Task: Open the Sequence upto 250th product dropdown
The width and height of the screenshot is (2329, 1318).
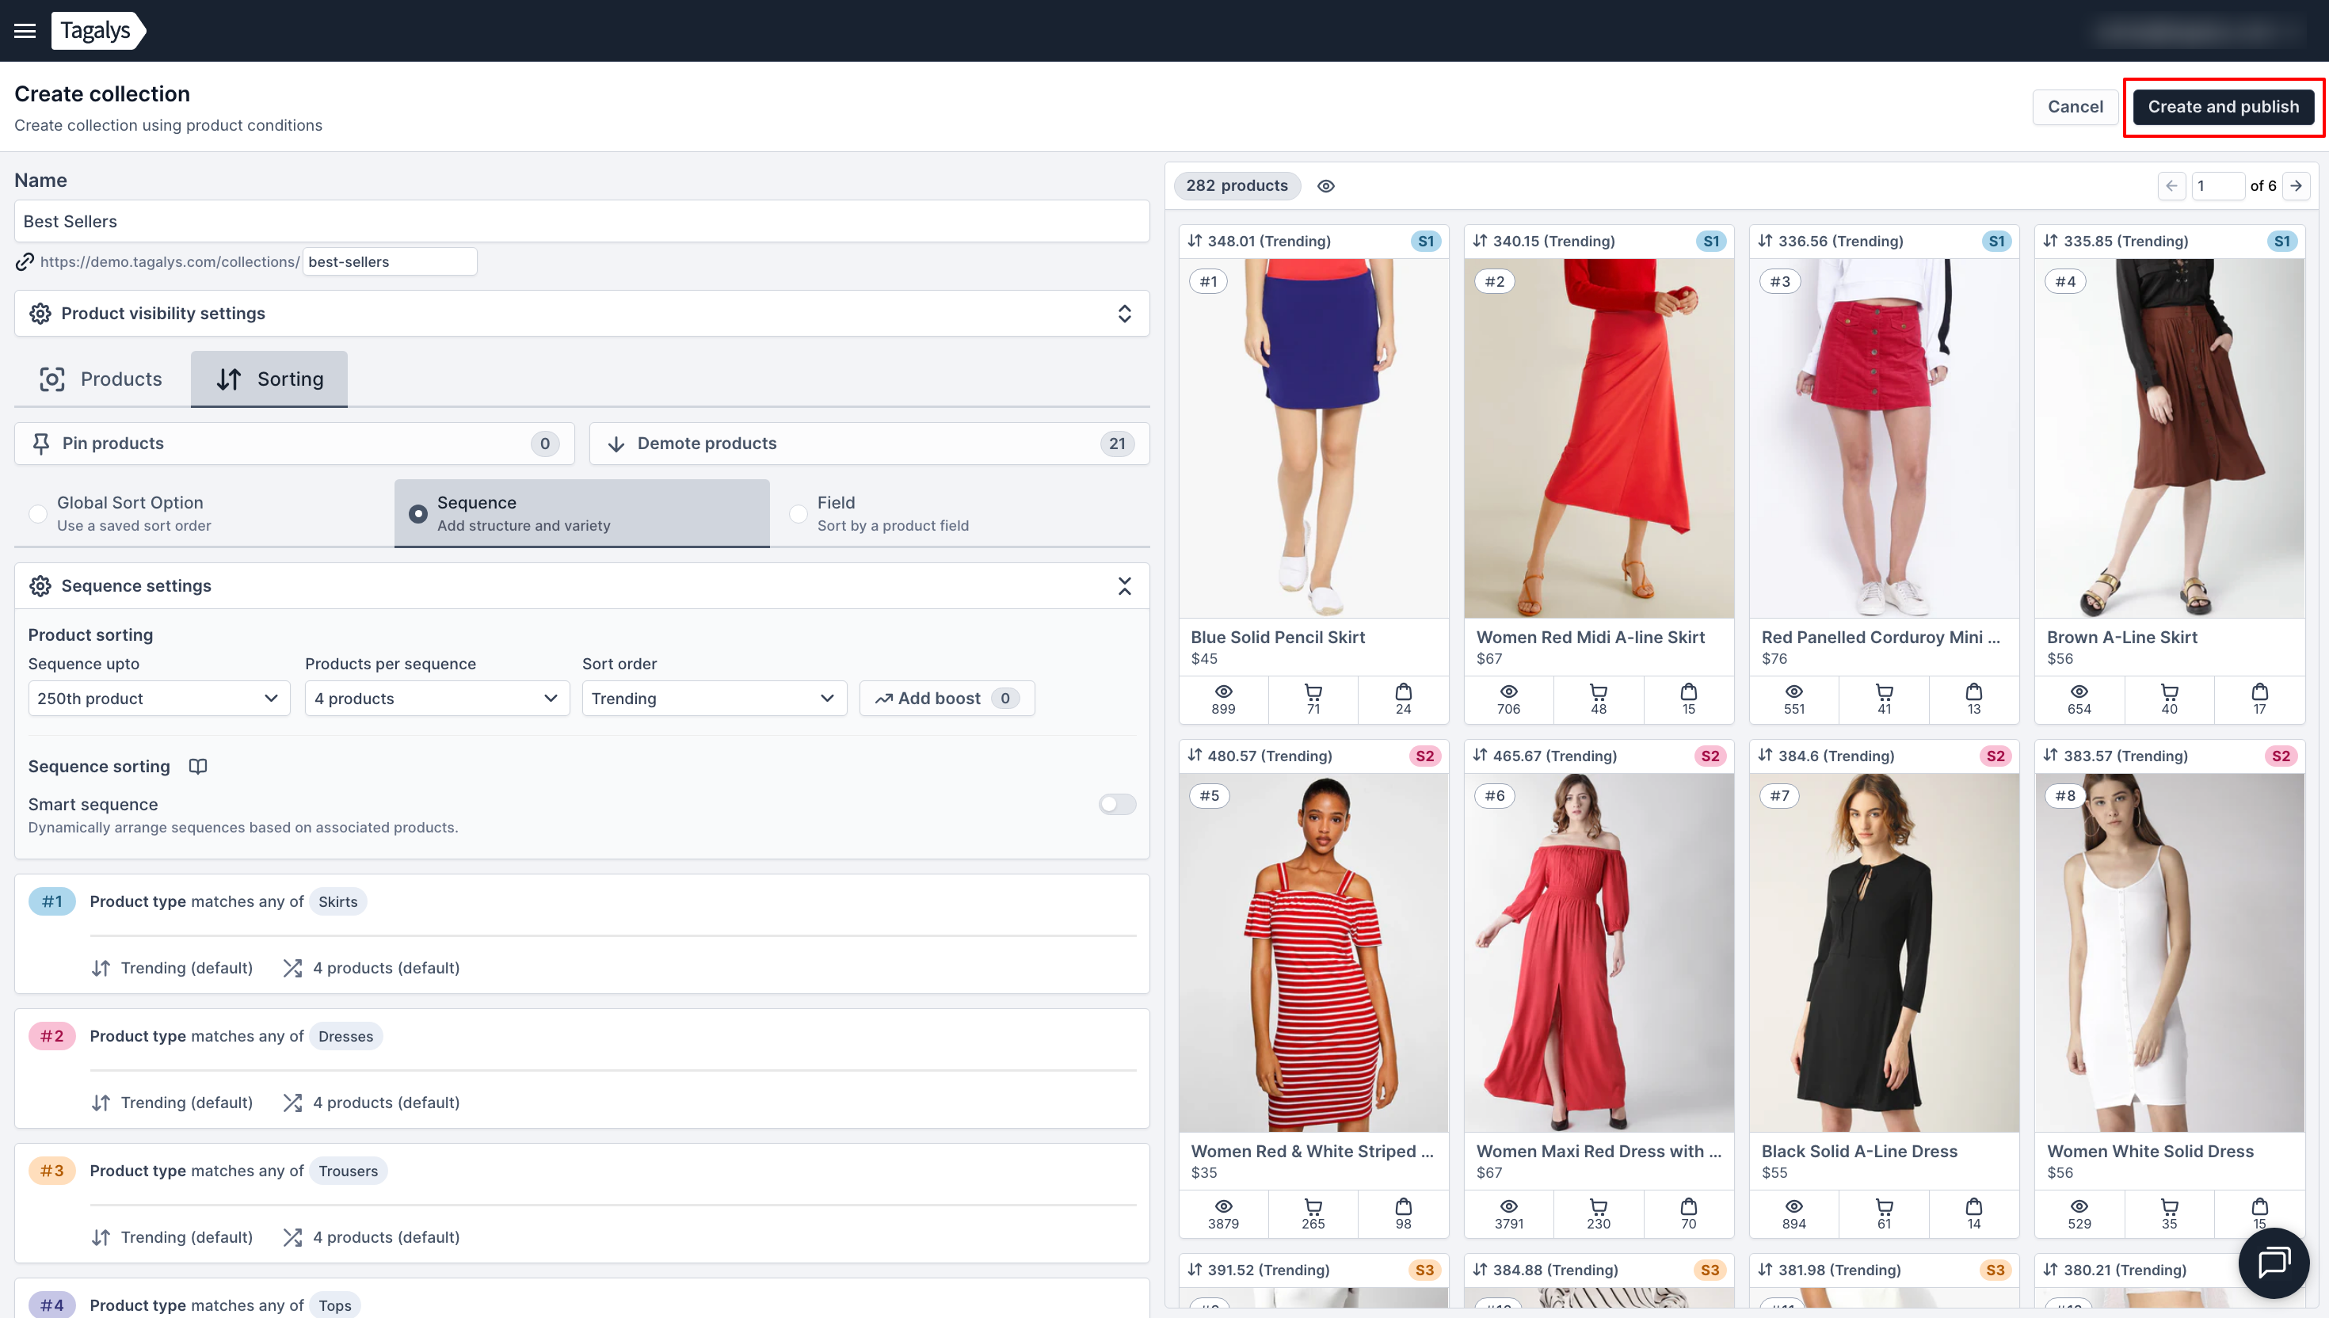Action: click(x=158, y=698)
